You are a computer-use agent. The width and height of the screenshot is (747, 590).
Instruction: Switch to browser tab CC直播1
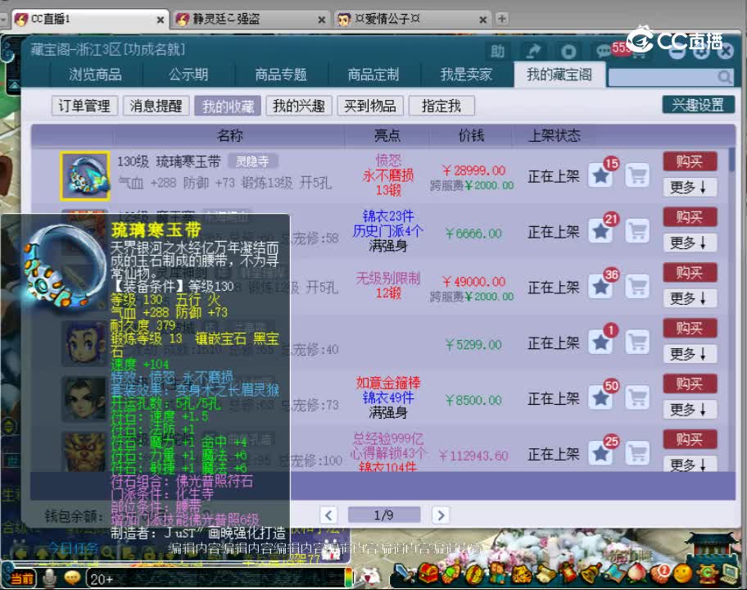pos(89,19)
